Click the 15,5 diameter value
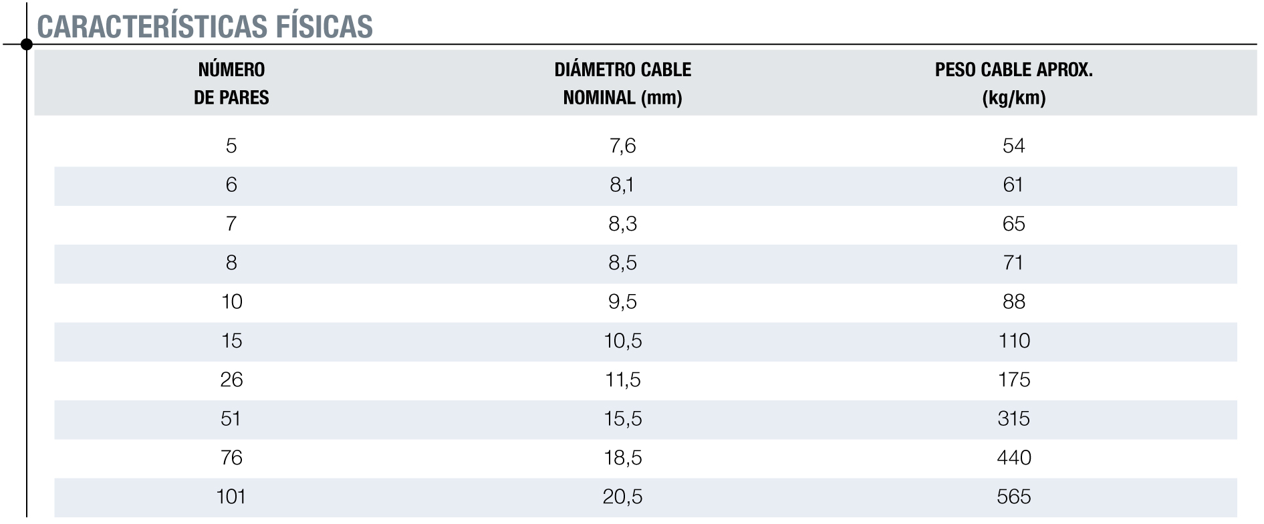 (622, 419)
